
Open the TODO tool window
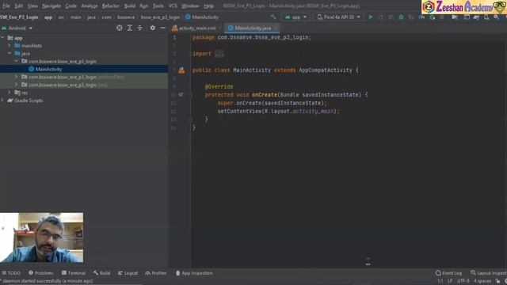pyautogui.click(x=11, y=273)
